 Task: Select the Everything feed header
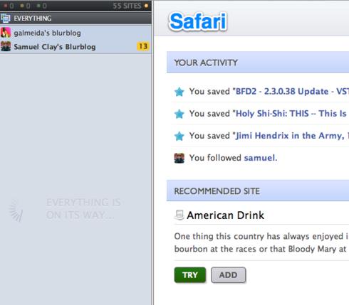[75, 18]
